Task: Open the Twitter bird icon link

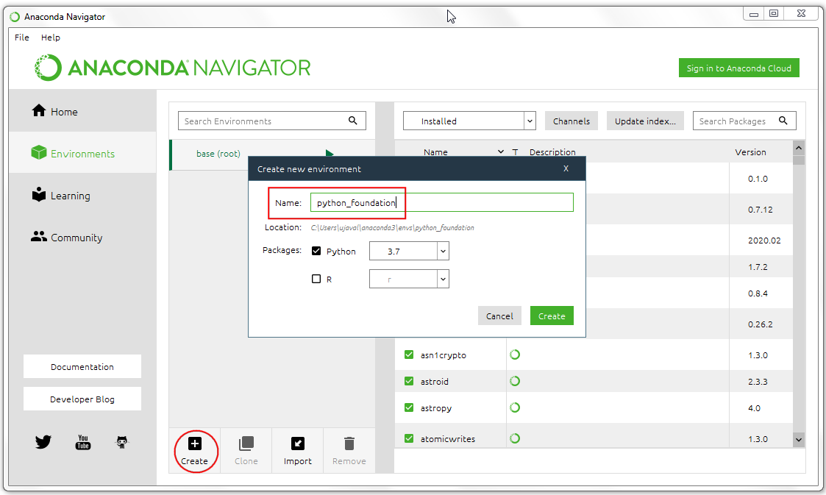Action: [x=43, y=442]
